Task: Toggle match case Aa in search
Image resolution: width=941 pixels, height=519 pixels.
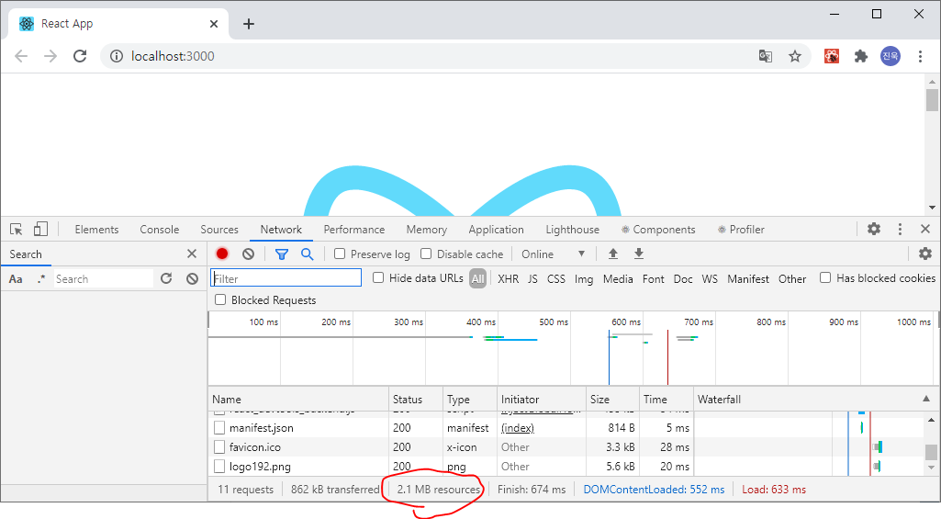Action: 16,279
